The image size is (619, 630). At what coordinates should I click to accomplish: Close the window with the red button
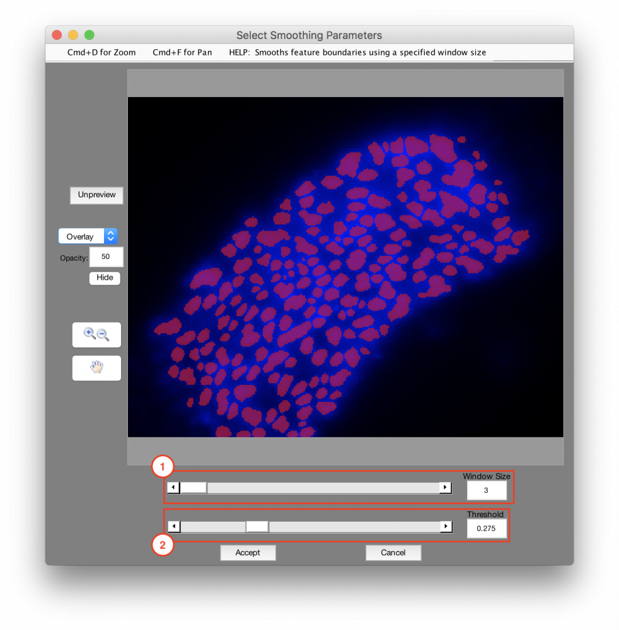coord(57,35)
